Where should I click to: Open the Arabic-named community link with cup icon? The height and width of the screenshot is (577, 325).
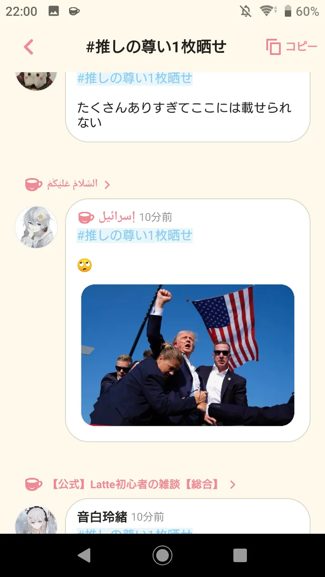tap(68, 184)
